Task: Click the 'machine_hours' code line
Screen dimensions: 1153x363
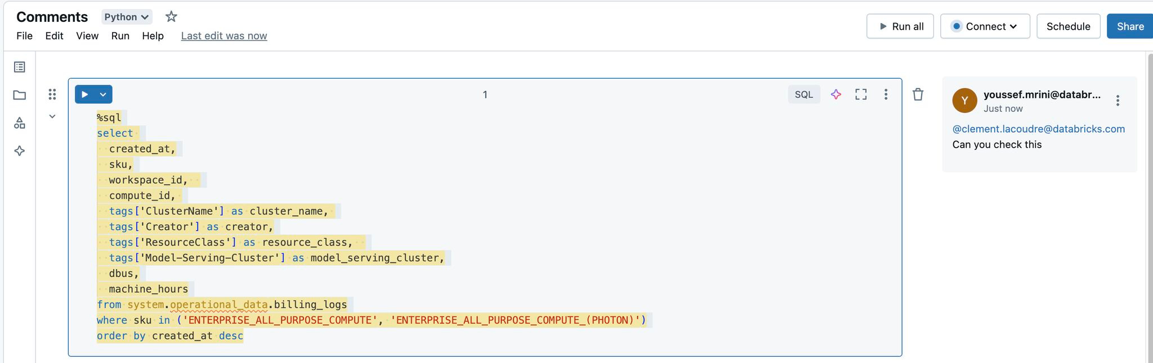Action: (x=148, y=289)
